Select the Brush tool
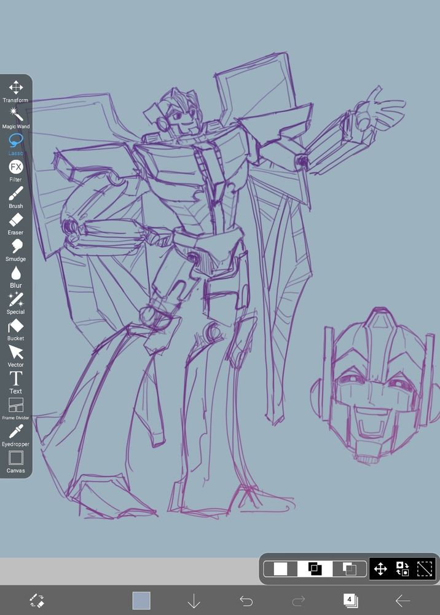This screenshot has width=440, height=615. pos(16,197)
